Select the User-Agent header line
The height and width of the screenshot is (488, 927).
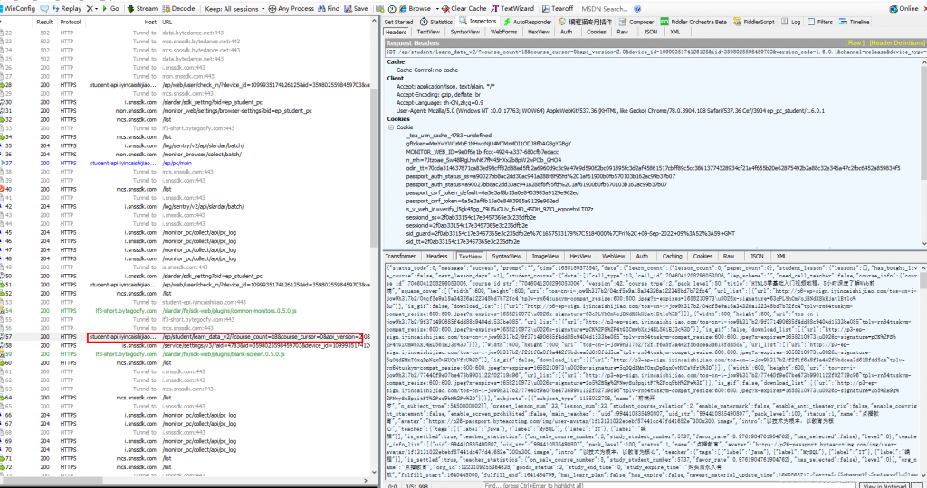(610, 111)
